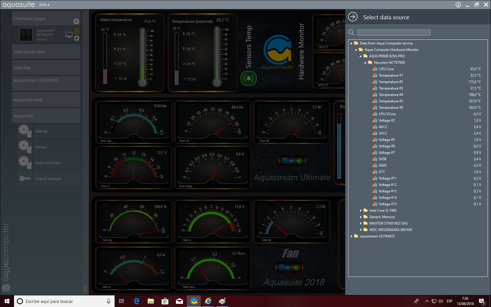Toggle the page lock padlock icon
The image size is (491, 307).
(x=77, y=31)
